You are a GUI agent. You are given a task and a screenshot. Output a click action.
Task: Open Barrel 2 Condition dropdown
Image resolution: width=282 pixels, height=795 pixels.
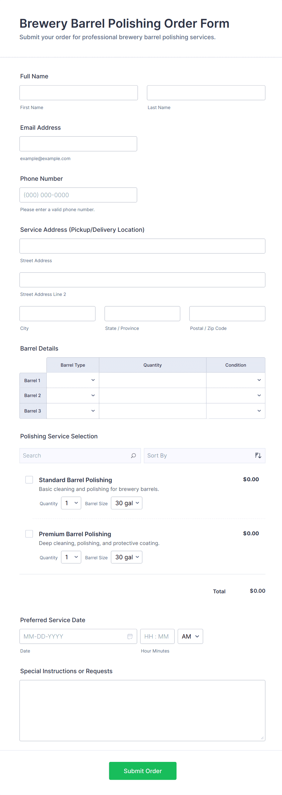[x=236, y=395]
